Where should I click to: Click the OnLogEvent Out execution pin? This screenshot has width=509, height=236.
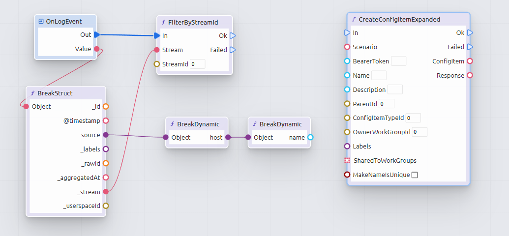pyautogui.click(x=97, y=35)
